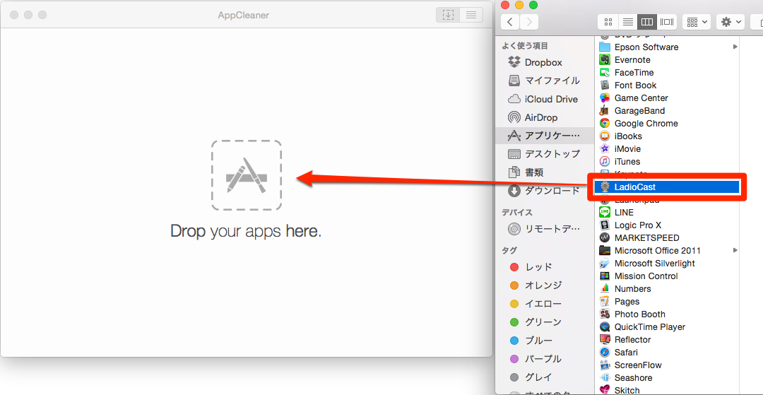763x395 pixels.
Task: Select the Google Chrome app icon
Action: 605,124
